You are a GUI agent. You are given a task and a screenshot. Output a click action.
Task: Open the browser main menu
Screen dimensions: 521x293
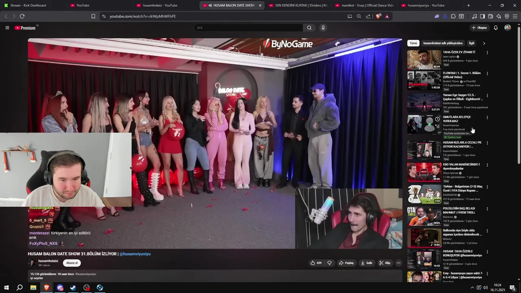pyautogui.click(x=515, y=16)
